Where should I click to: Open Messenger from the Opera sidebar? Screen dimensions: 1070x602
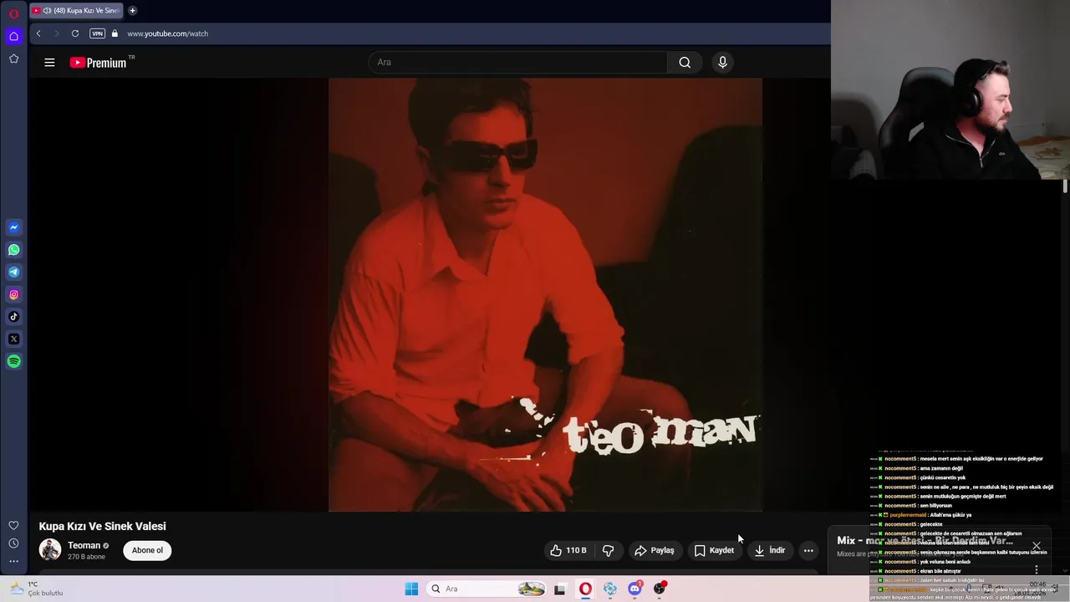[x=13, y=227]
